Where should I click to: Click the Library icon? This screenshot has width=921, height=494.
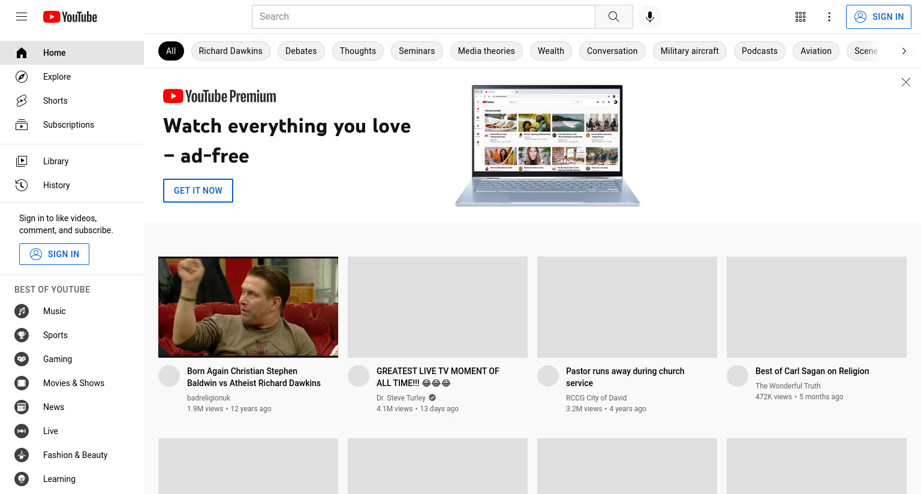[22, 161]
